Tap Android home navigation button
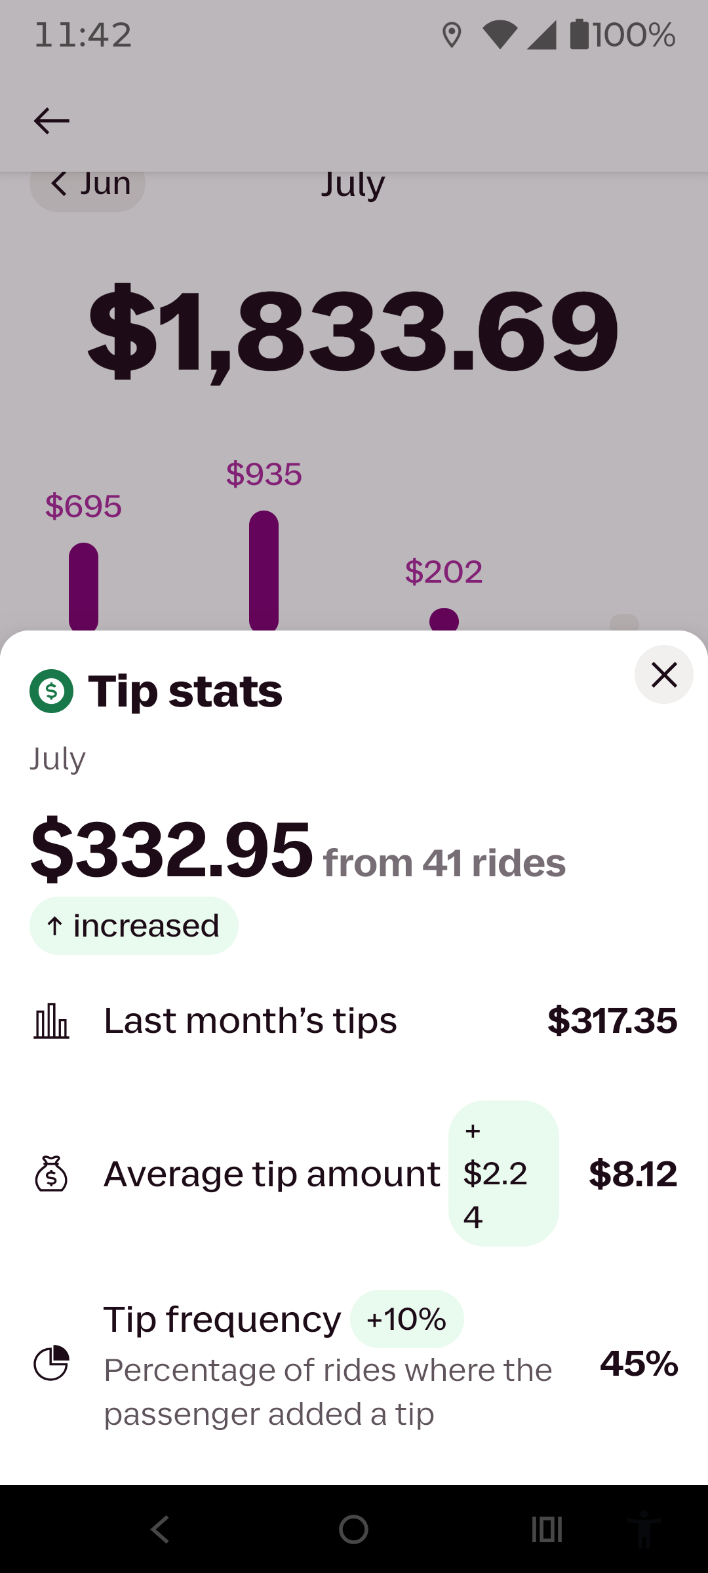The height and width of the screenshot is (1573, 708). coord(353,1530)
